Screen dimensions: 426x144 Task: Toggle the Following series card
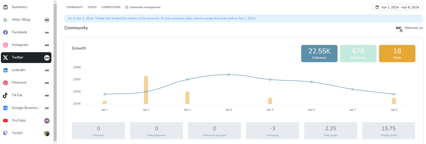[358, 53]
